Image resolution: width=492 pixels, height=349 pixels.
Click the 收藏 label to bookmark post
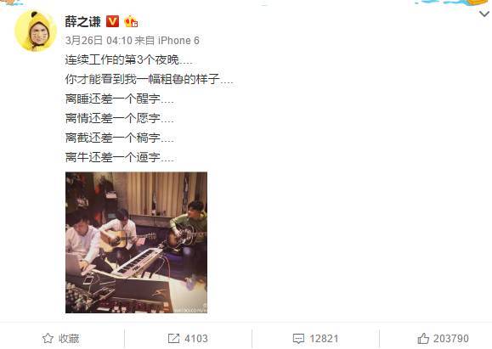click(69, 339)
